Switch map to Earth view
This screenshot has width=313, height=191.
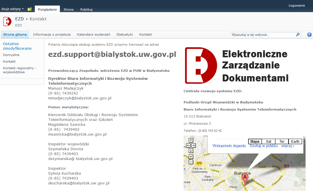pyautogui.click(x=295, y=141)
